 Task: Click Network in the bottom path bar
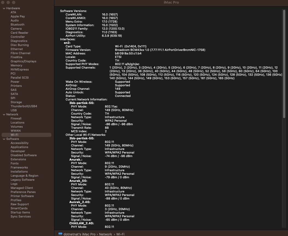[x=105, y=234]
